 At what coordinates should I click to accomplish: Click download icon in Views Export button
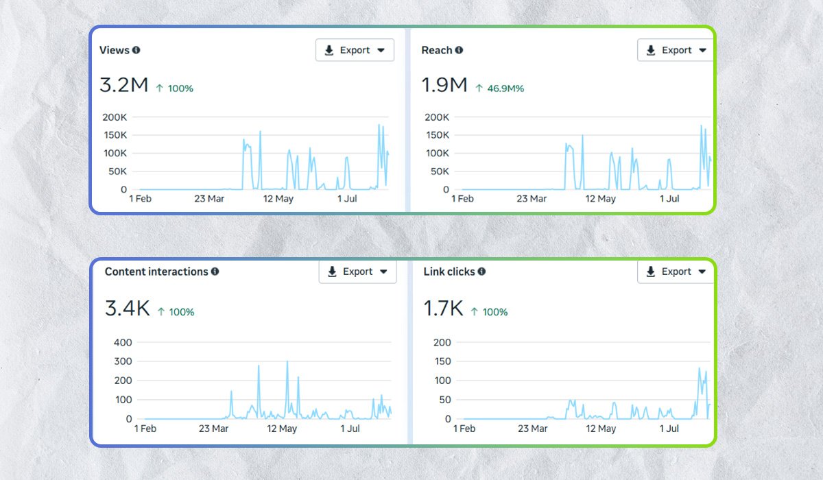tap(329, 50)
